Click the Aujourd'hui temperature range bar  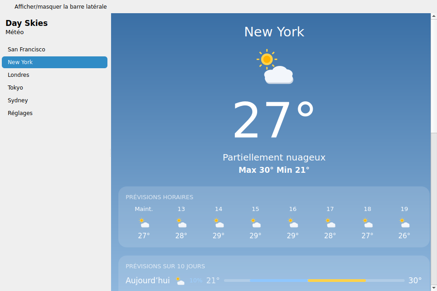[314, 281]
